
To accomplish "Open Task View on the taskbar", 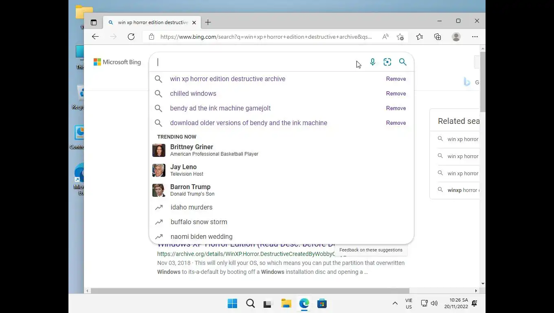I will coord(268,304).
